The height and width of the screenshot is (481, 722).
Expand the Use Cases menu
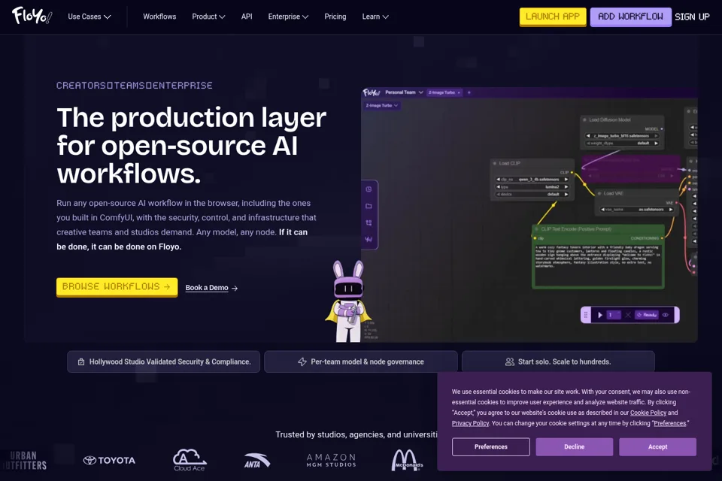click(89, 17)
